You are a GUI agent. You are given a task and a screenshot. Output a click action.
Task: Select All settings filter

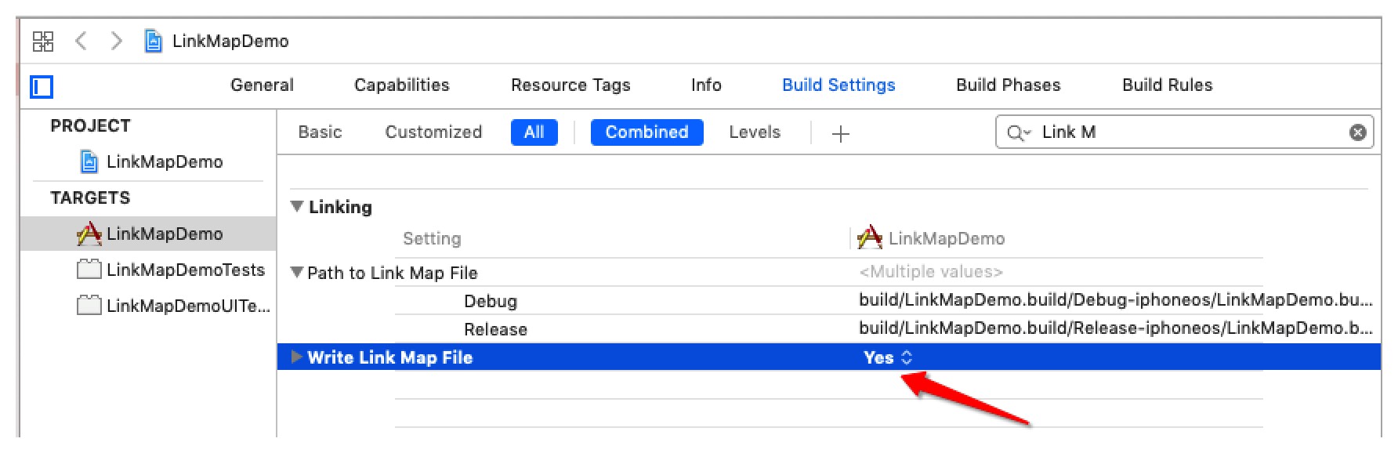[x=534, y=132]
